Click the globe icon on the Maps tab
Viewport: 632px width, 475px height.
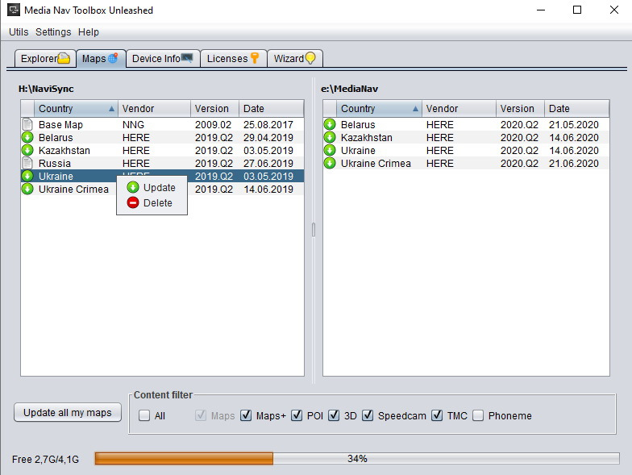coord(113,58)
